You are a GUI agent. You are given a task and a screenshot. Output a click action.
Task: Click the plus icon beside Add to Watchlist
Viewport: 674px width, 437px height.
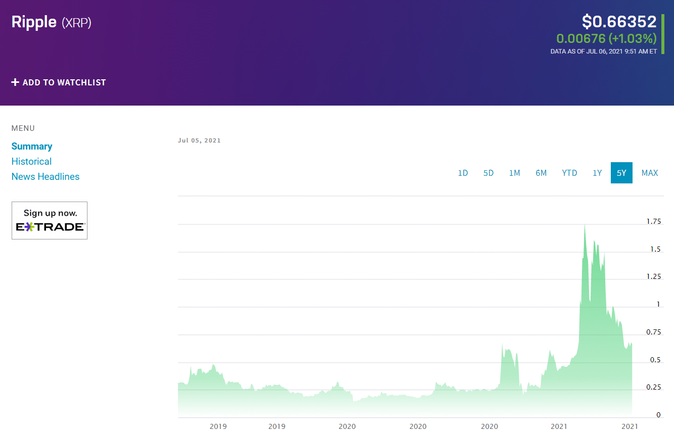point(15,82)
